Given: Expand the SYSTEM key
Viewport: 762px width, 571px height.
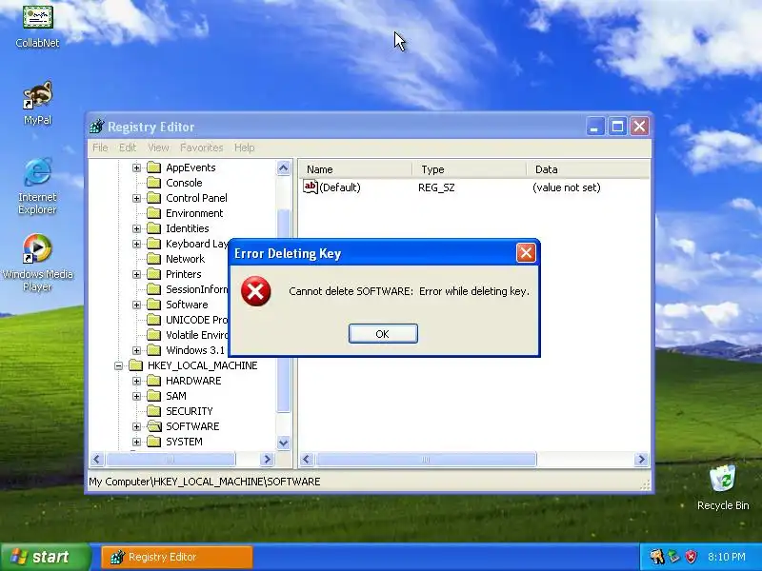Looking at the screenshot, I should coord(136,442).
